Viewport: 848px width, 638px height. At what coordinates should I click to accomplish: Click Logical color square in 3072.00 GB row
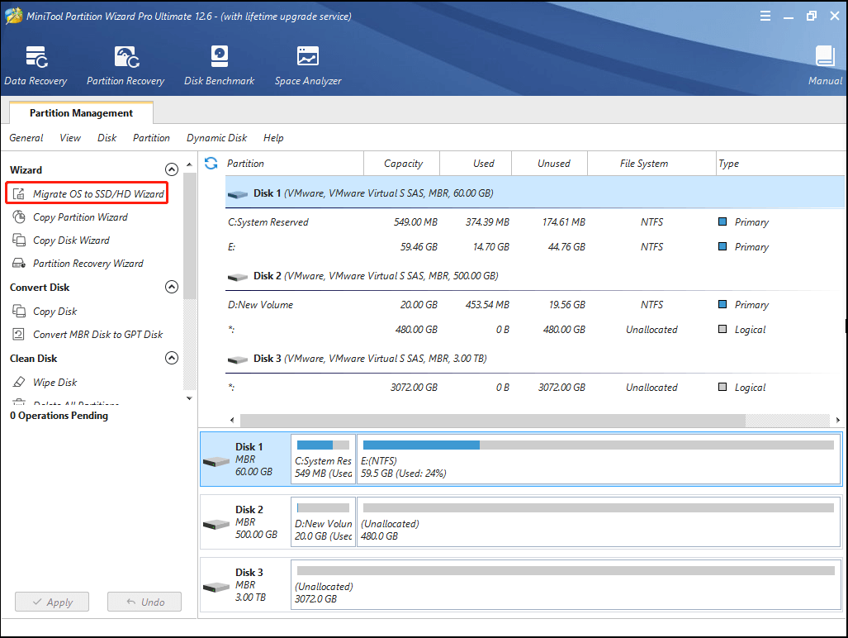coord(722,387)
